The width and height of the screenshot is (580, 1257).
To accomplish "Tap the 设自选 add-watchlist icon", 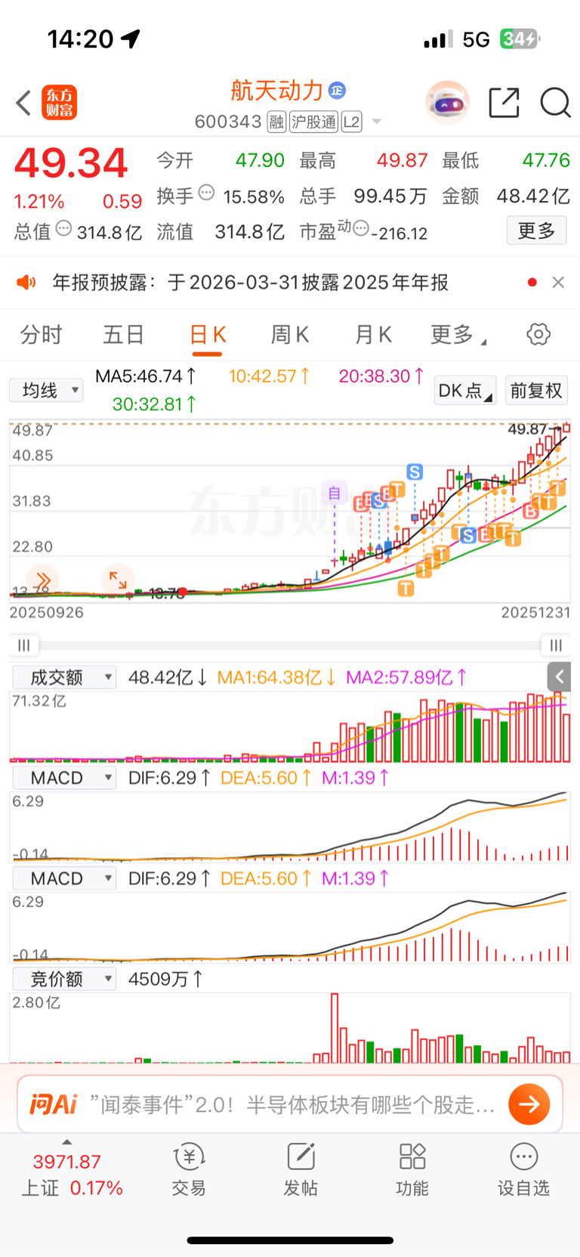I will [x=523, y=1170].
